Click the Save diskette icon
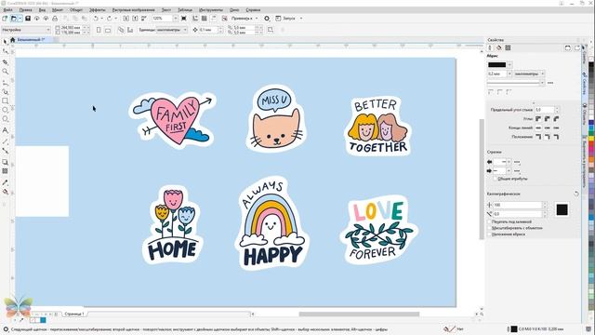 tap(28, 19)
